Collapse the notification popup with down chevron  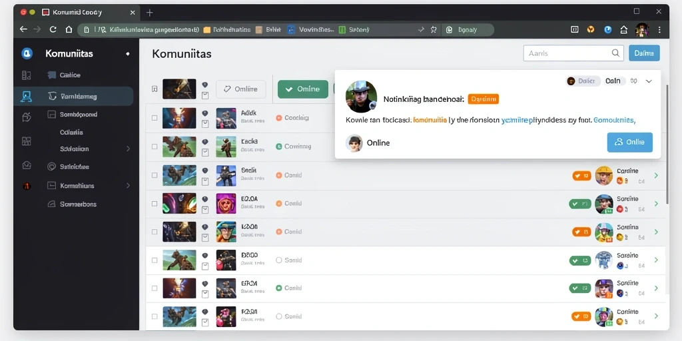click(649, 81)
